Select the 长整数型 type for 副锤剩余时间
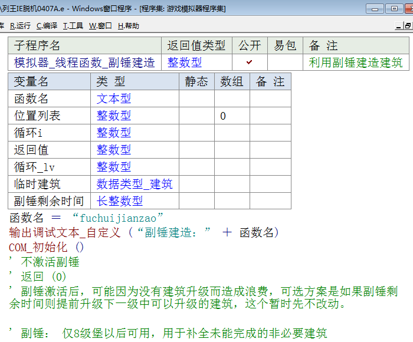Image resolution: width=413 pixels, height=342 pixels. (x=120, y=201)
